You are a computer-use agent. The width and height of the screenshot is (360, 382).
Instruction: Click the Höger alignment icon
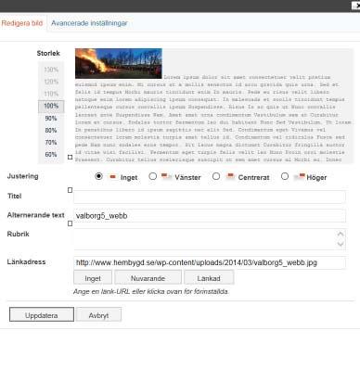(x=300, y=177)
